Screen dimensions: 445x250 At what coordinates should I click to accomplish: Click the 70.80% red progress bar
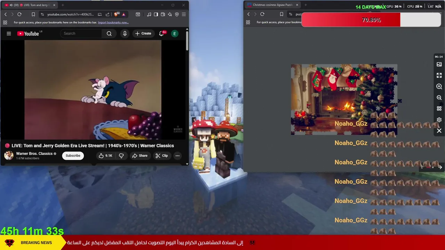point(371,20)
